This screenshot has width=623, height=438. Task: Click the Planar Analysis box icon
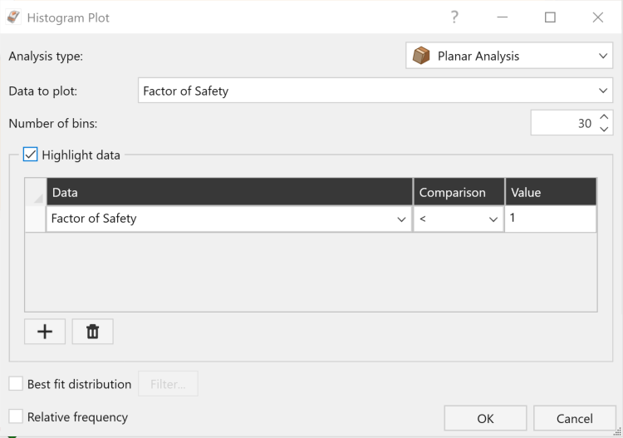[x=421, y=56]
